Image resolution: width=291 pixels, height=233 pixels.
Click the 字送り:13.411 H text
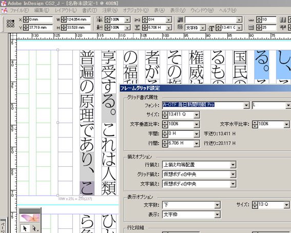point(220,134)
